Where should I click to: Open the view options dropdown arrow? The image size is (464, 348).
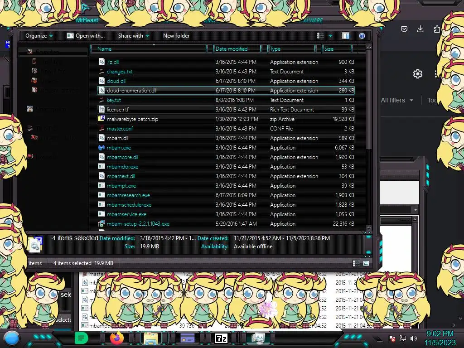coord(330,36)
